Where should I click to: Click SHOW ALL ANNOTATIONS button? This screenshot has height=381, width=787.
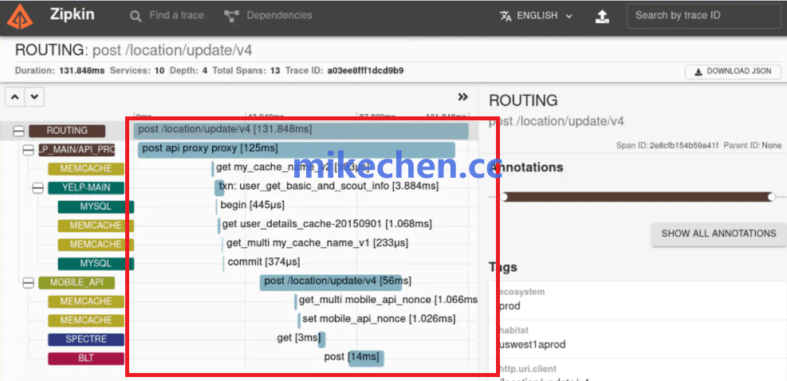[x=718, y=234]
